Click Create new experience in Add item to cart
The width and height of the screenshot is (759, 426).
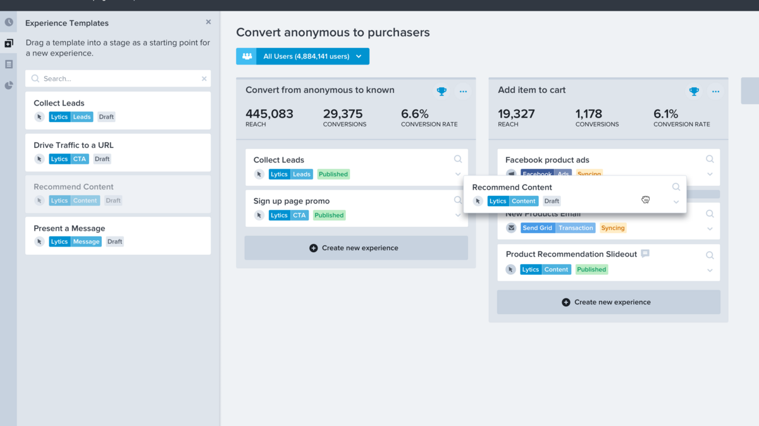pyautogui.click(x=608, y=302)
